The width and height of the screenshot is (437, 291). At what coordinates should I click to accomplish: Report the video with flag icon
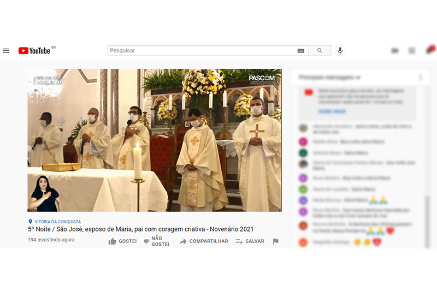pos(275,241)
